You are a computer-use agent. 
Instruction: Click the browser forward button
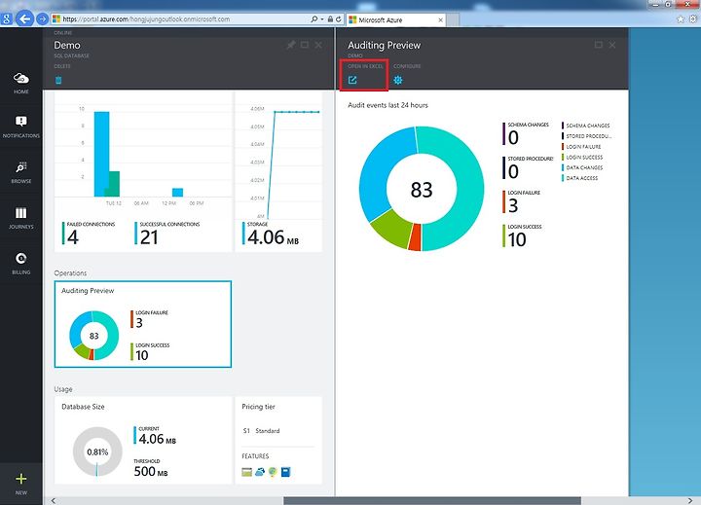(x=42, y=18)
